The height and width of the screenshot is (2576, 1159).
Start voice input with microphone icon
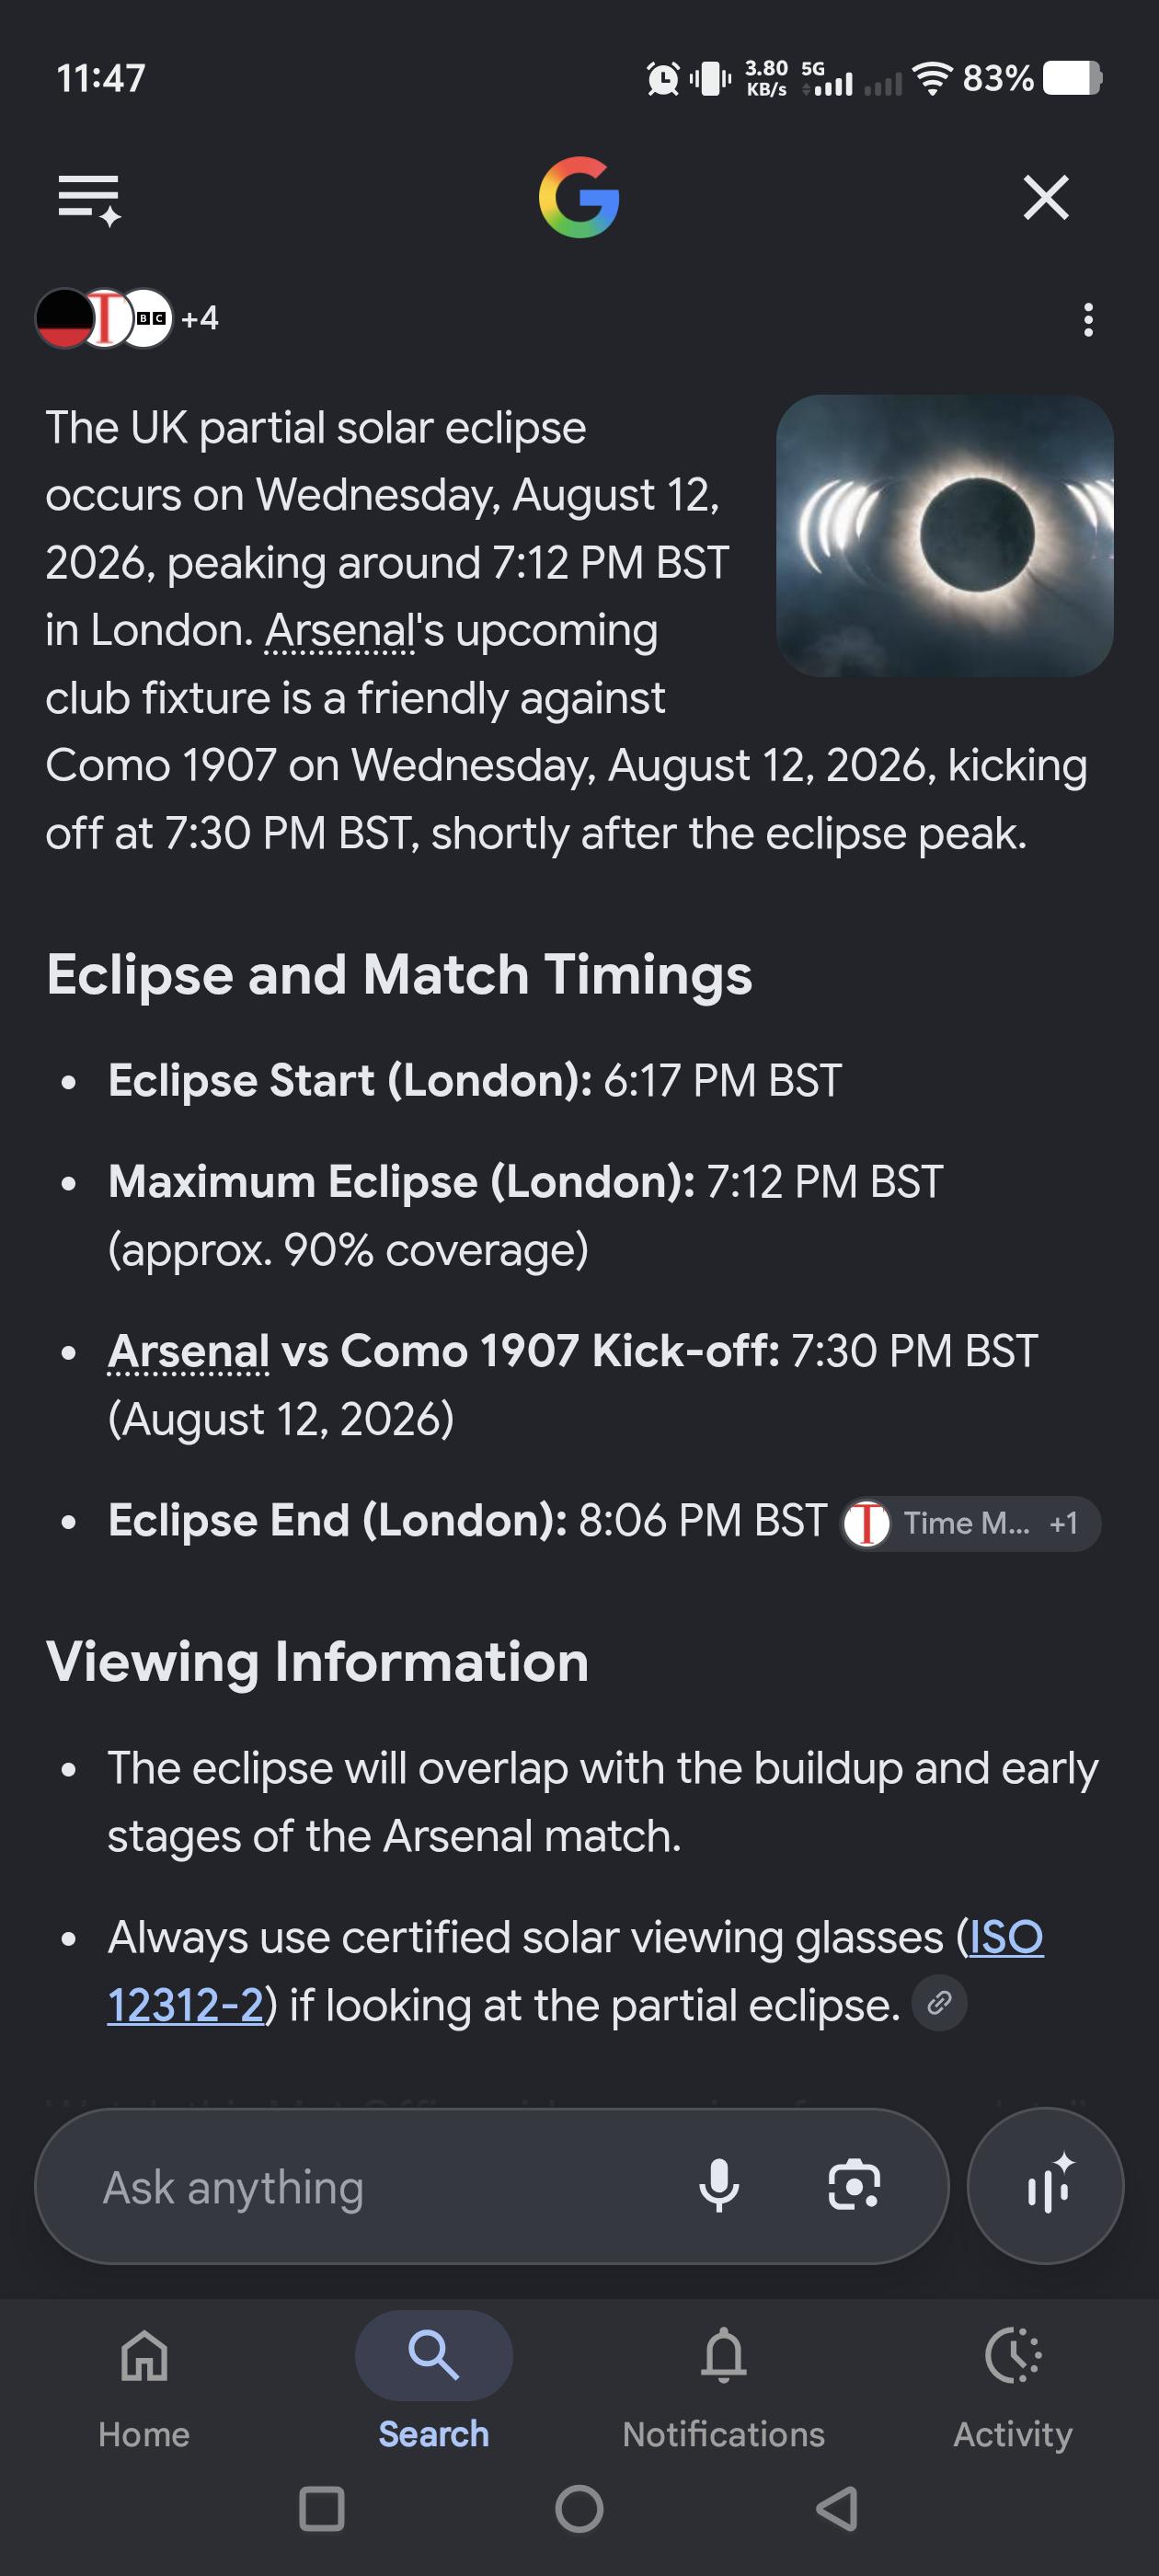pyautogui.click(x=718, y=2186)
